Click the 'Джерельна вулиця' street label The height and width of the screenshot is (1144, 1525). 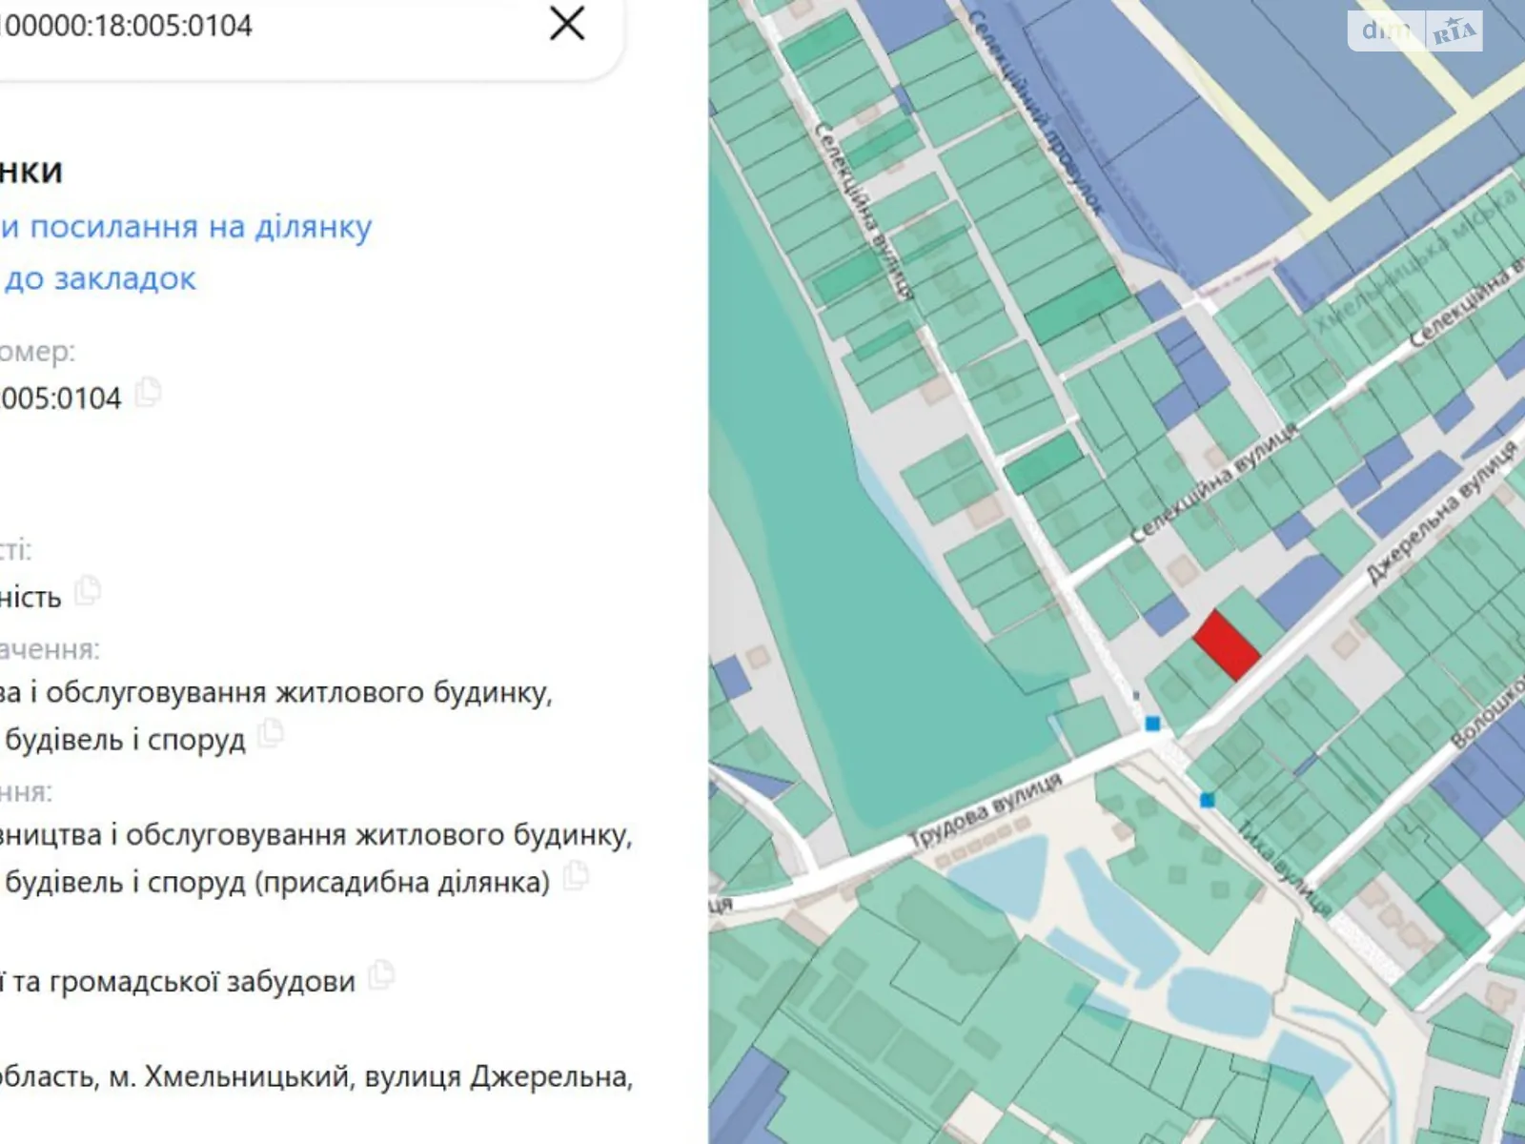1439,511
